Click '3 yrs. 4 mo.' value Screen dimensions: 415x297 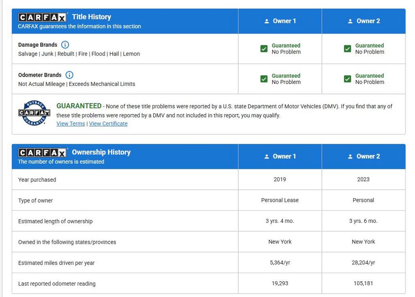click(x=280, y=221)
